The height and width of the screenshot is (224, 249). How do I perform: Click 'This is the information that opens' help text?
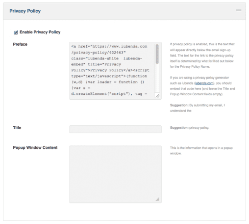pos(201,150)
